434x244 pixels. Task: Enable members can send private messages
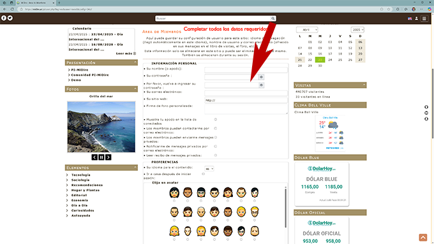point(215,138)
